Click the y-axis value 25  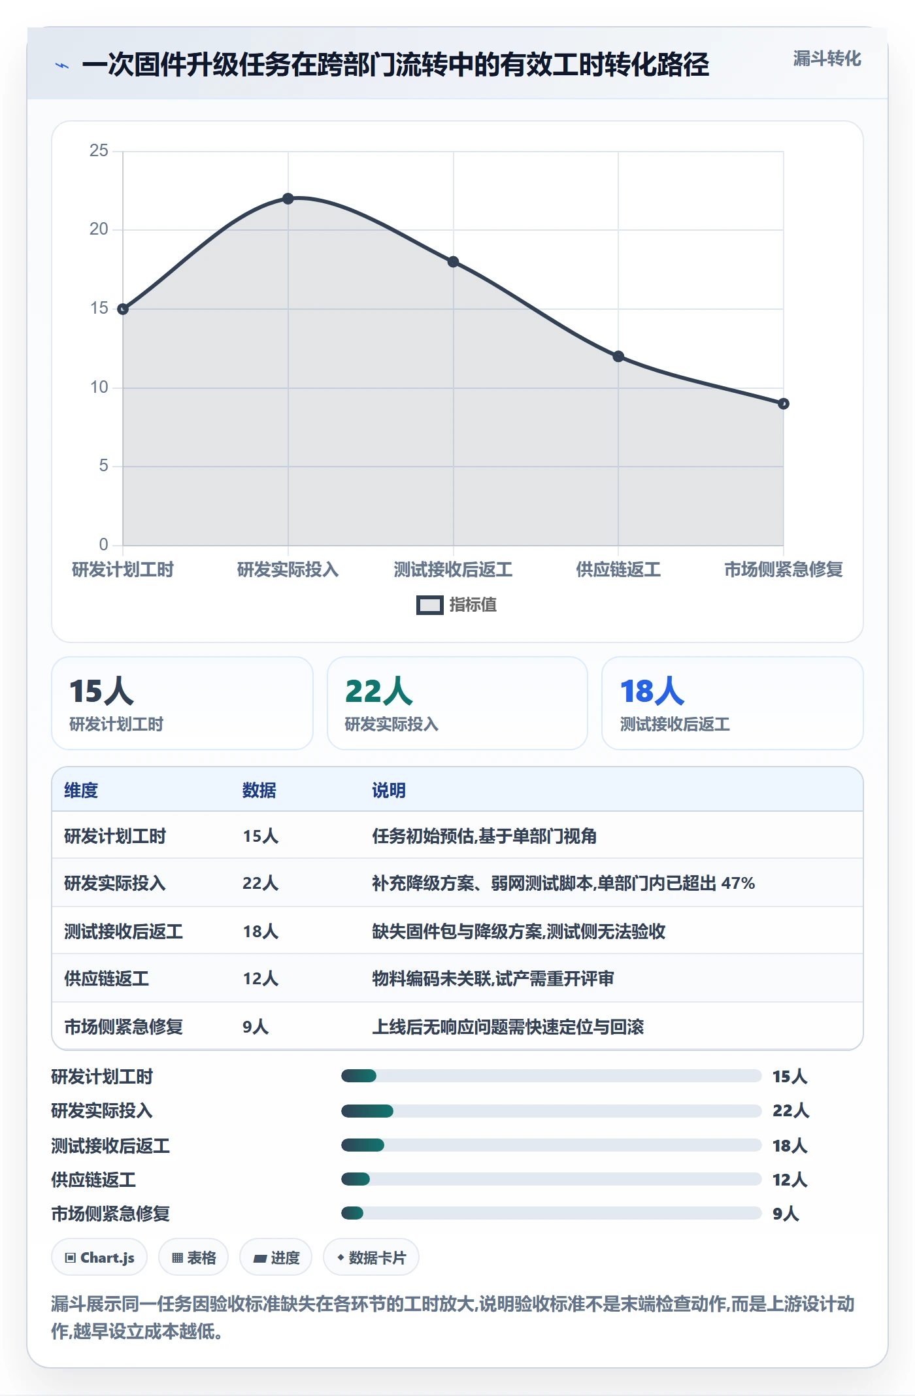tap(99, 150)
